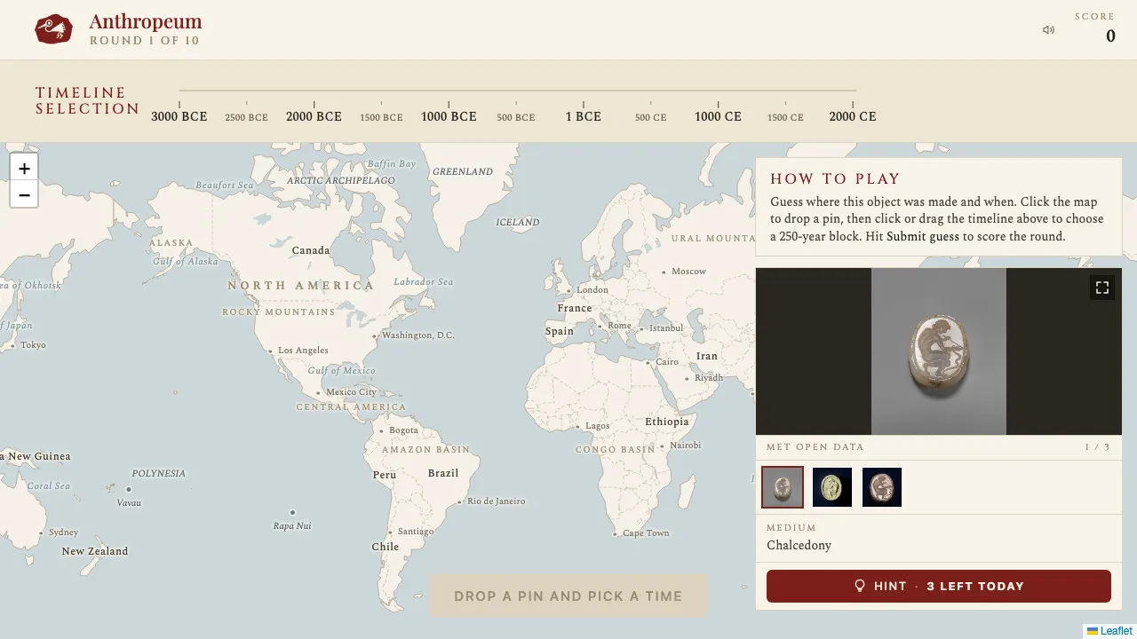Select 2000 BCE on the timeline
Screen dimensions: 1137x639
[314, 116]
